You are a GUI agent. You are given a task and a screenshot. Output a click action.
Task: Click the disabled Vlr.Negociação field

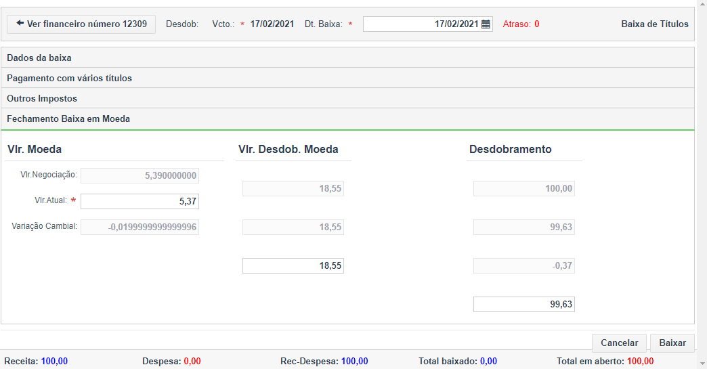140,176
